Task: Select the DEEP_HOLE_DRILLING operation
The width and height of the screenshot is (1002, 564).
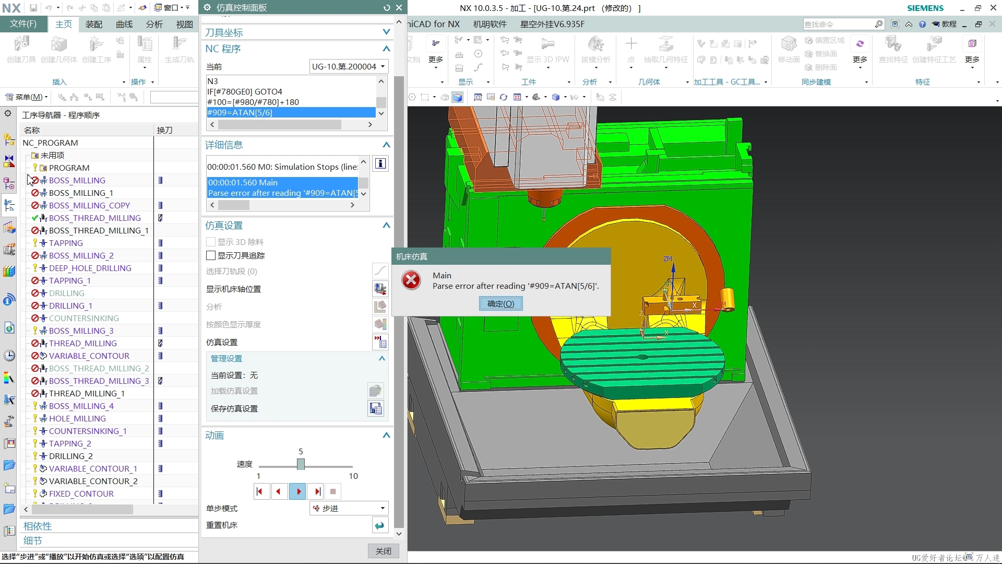Action: pos(90,268)
